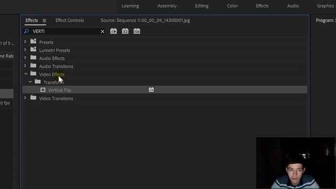Image resolution: width=336 pixels, height=189 pixels.
Task: Click the Accelerated Effects filter icon
Action: pos(113,31)
